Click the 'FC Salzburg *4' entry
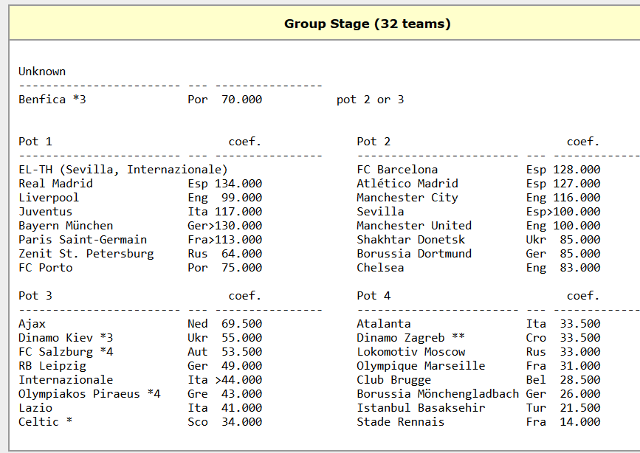 (x=66, y=352)
